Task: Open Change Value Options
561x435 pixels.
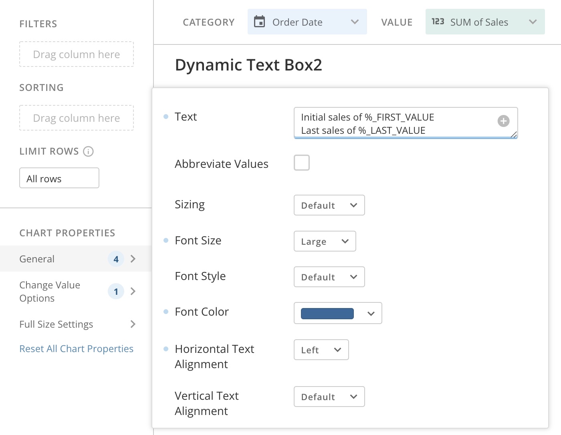Action: 50,291
